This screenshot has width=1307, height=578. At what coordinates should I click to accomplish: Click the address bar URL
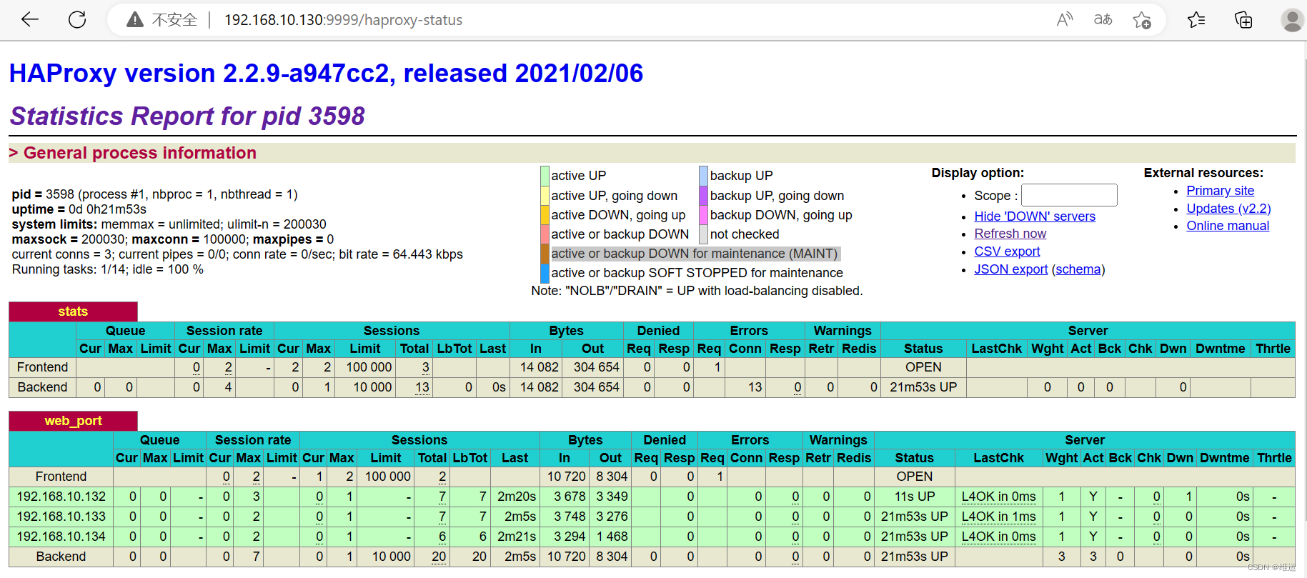pos(343,20)
